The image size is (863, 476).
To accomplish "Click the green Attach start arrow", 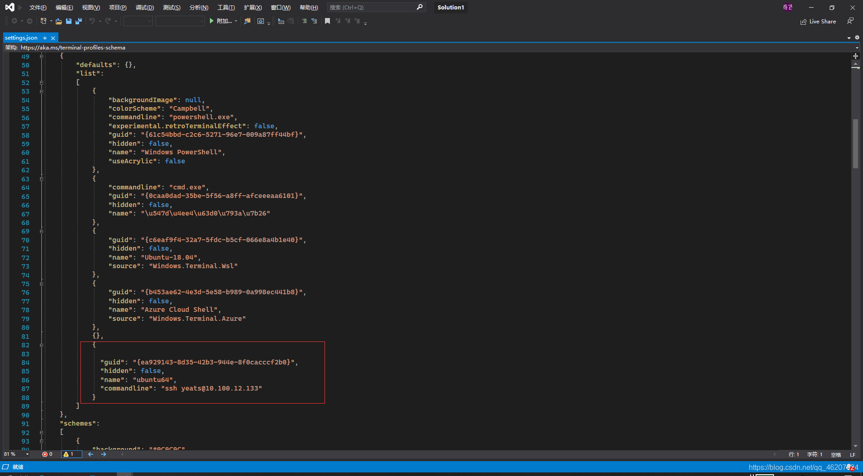I will (x=211, y=21).
